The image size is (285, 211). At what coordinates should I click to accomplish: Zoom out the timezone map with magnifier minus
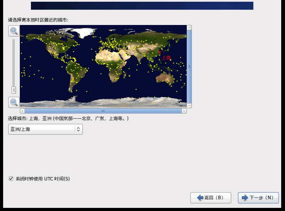tap(14, 102)
